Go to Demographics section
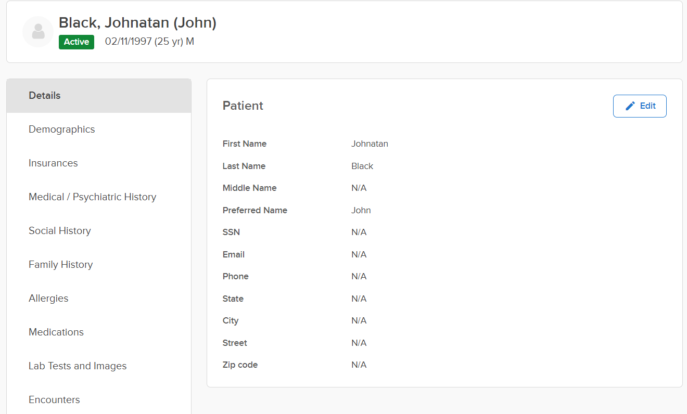Viewport: 687px width, 414px height. (62, 130)
